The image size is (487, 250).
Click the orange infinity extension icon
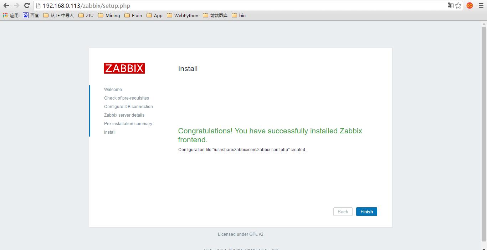470,6
